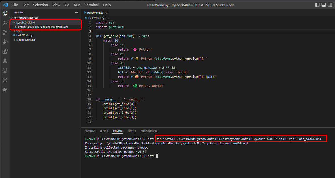
Task: Open the Testing flask icon
Action: click(5, 61)
